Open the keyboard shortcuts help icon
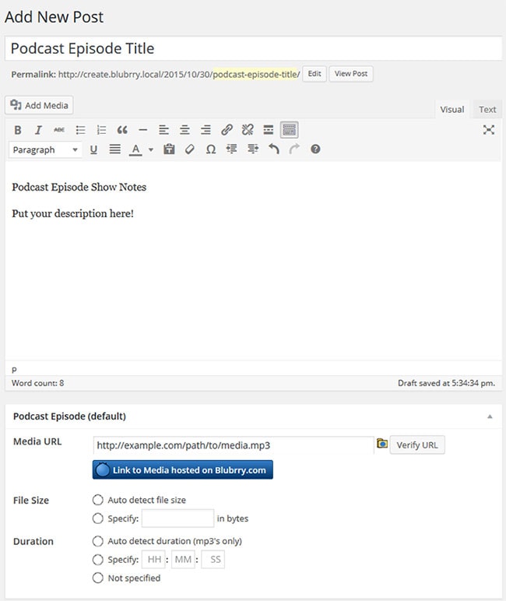506x601 pixels. click(x=315, y=149)
